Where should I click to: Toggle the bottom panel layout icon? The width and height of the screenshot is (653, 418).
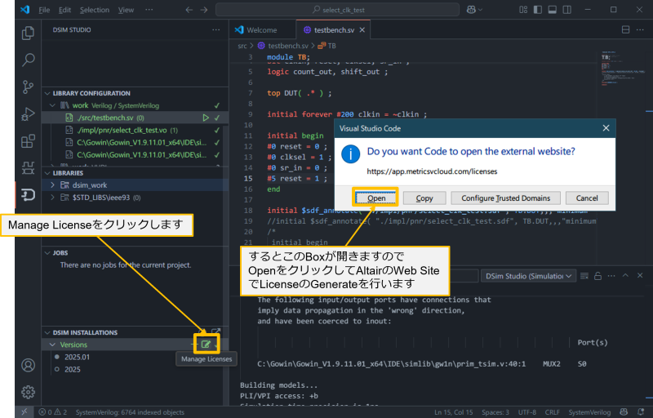553,10
